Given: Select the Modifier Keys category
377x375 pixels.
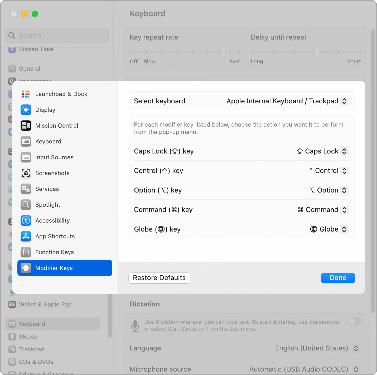Looking at the screenshot, I should (x=65, y=268).
